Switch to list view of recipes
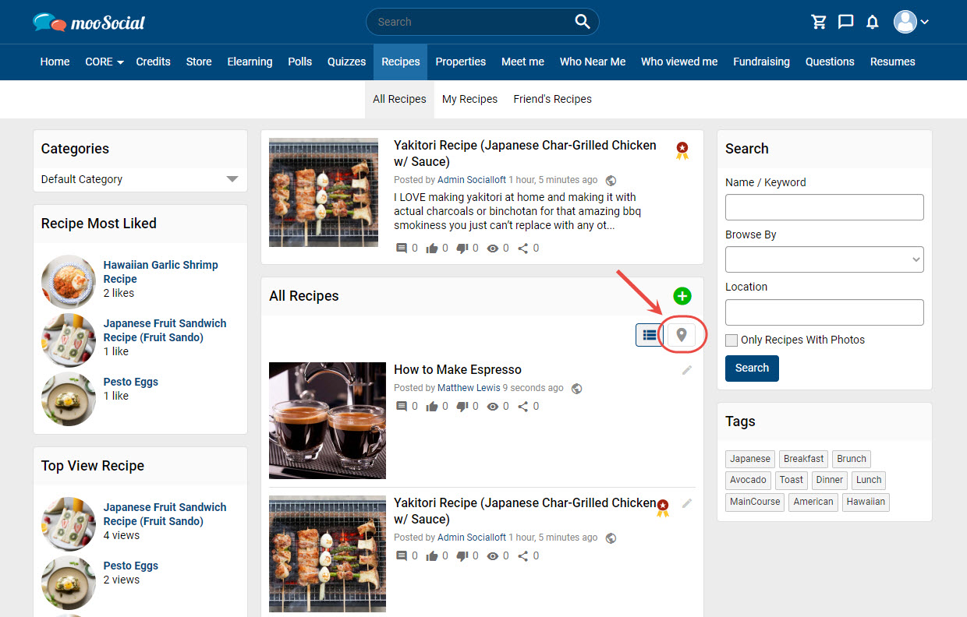 [x=649, y=335]
